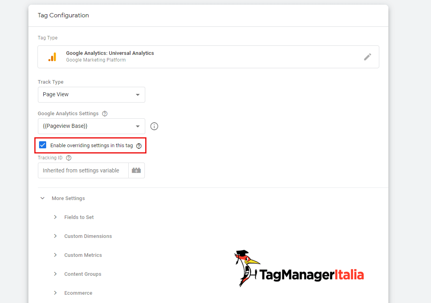Viewport: 431px width, 303px height.
Task: Expand the Custom Dimensions section
Action: coord(55,236)
